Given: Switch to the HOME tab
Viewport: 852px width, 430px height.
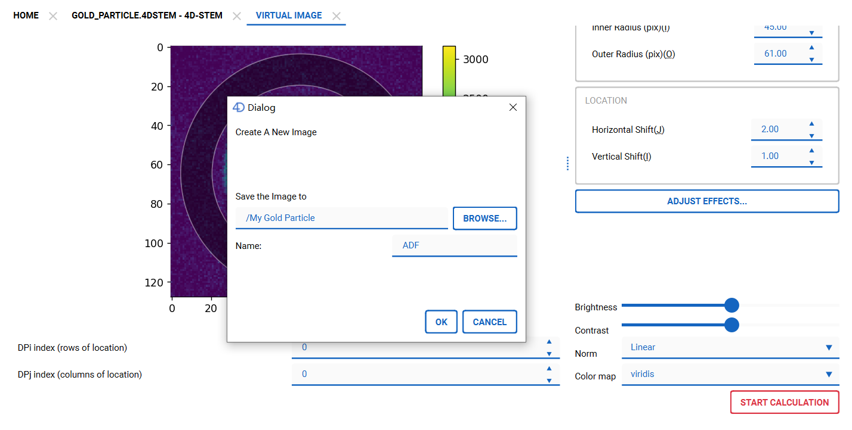Looking at the screenshot, I should (x=26, y=15).
